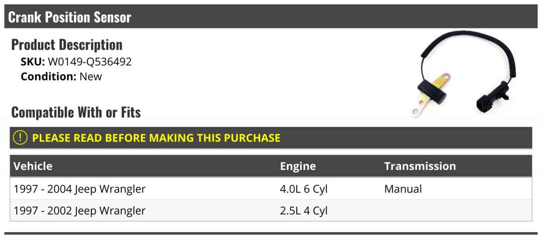The width and height of the screenshot is (542, 239).
Task: Click the bold SKU label
Action: tap(33, 62)
